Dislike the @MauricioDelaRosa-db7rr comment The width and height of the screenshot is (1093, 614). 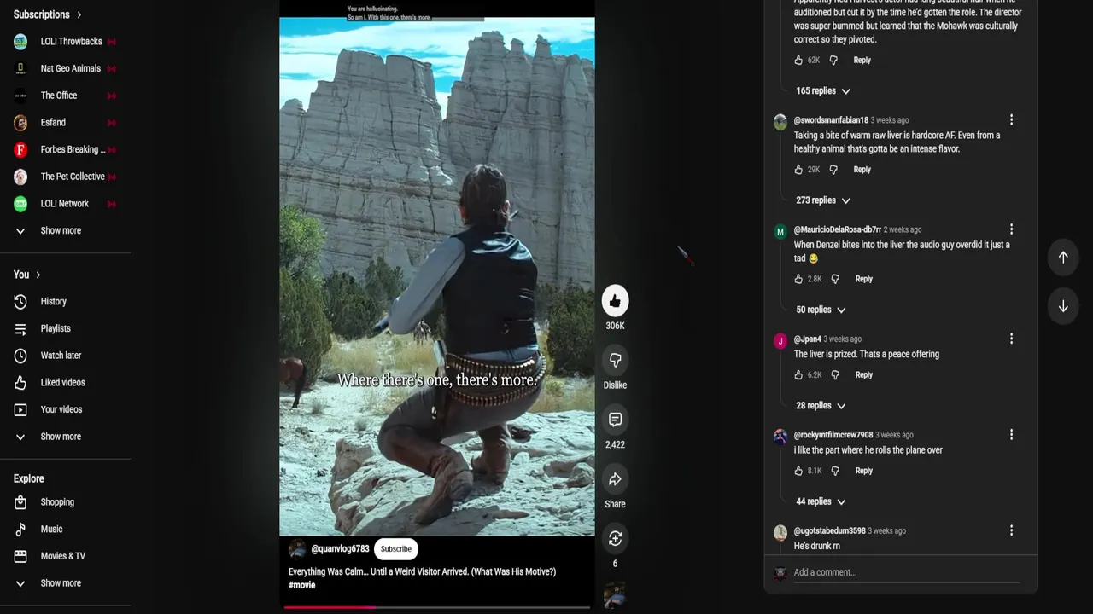tap(835, 279)
